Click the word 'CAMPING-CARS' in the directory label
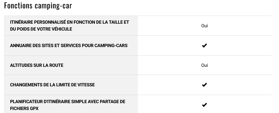 coord(111,46)
